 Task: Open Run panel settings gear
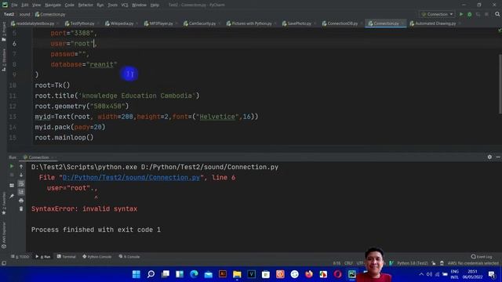pyautogui.click(x=489, y=157)
